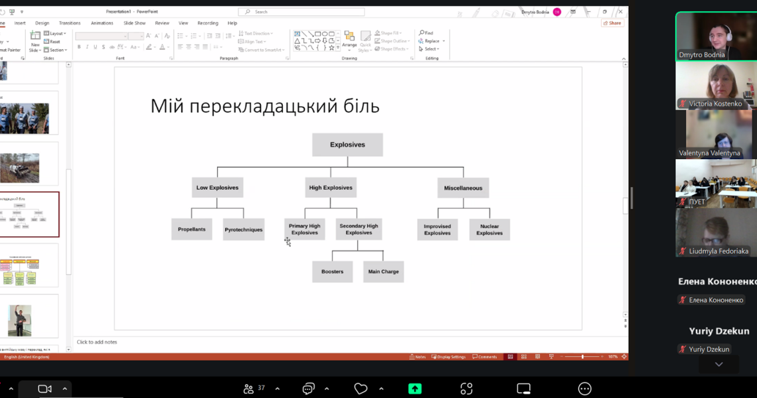Open the More options ellipsis in Zoom

tap(584, 389)
